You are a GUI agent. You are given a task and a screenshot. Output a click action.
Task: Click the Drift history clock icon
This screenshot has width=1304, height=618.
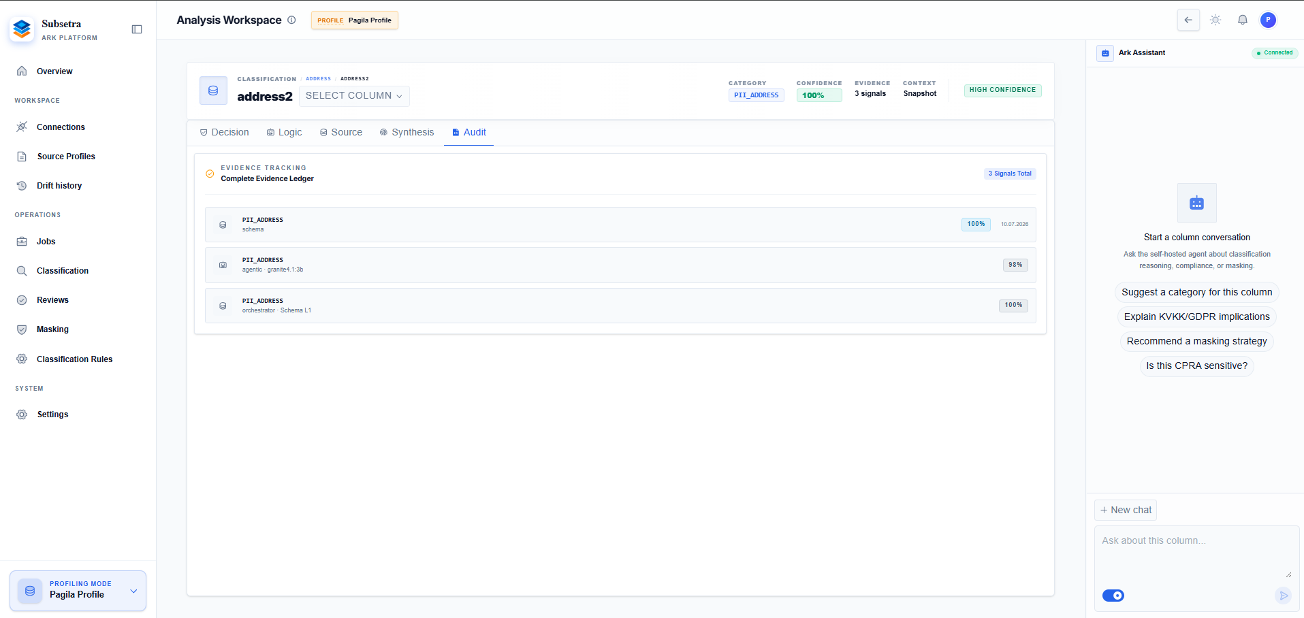pos(22,185)
